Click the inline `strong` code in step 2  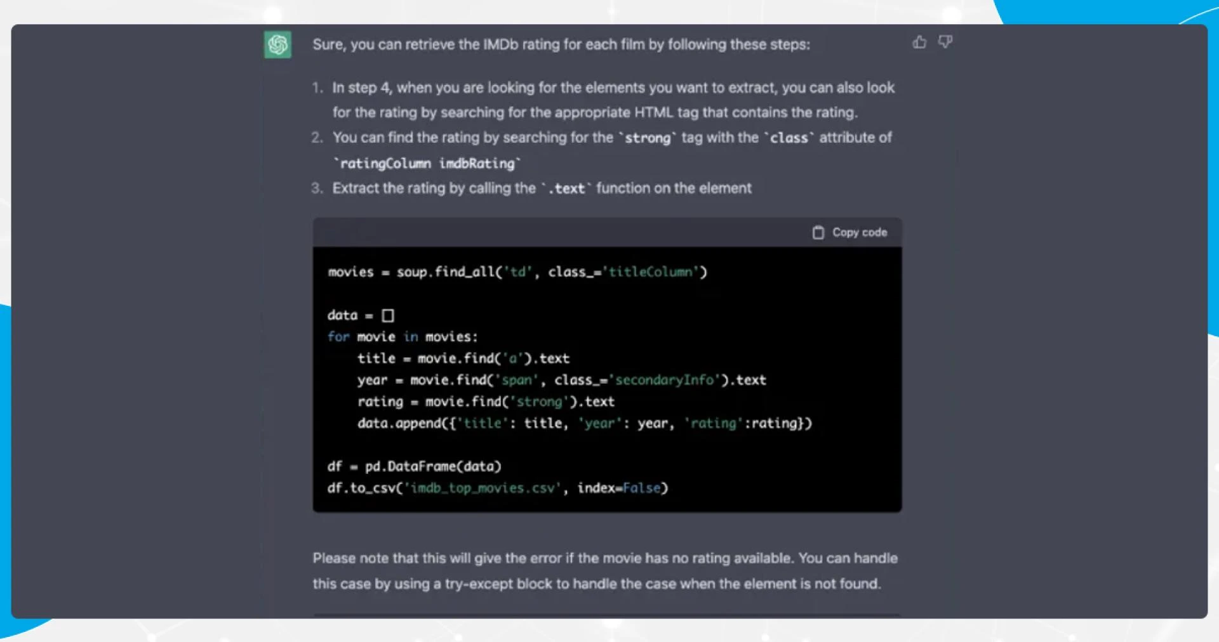(x=648, y=138)
